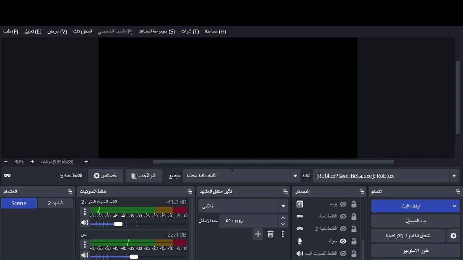Open the عرض (V) menu

tap(57, 31)
